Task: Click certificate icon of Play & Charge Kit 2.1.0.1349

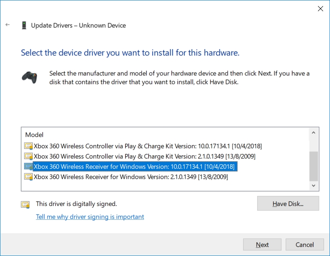Action: tap(28, 156)
